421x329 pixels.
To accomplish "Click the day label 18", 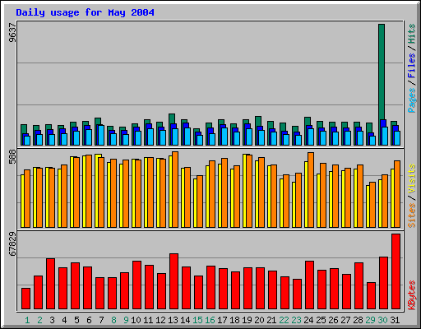I will pyautogui.click(x=234, y=320).
